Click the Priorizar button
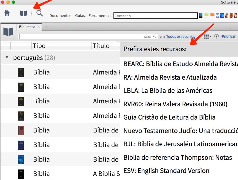Screen dimensions: 238x180 coord(229,36)
